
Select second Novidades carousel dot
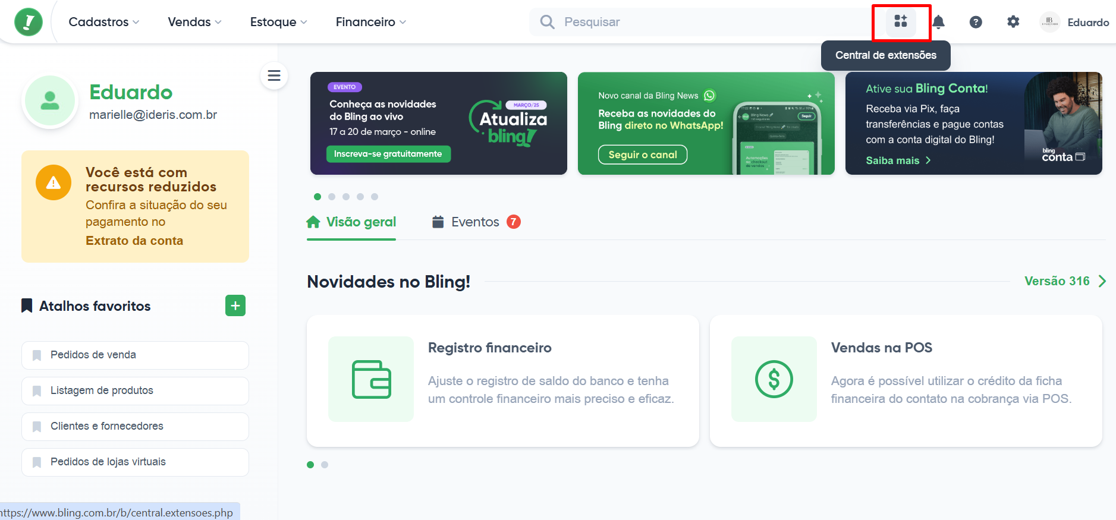click(325, 465)
